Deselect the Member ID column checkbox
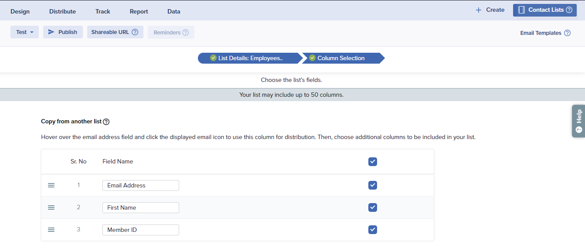Screen dimensions: 585x248 (x=372, y=230)
